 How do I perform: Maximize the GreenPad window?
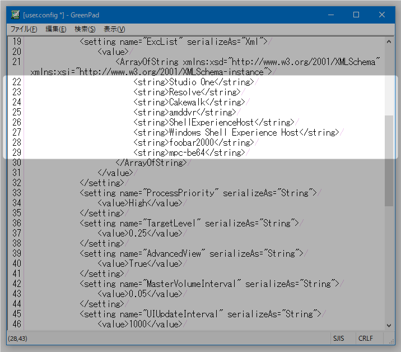point(356,15)
